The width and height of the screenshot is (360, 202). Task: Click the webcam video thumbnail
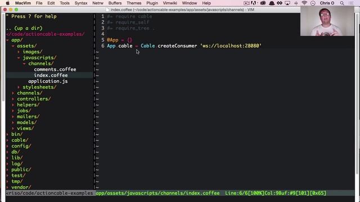327,21
